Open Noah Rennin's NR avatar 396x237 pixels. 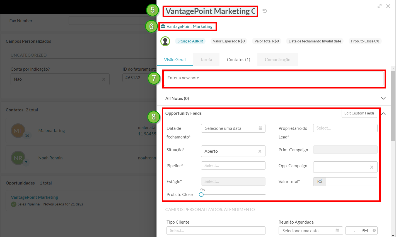(18, 158)
